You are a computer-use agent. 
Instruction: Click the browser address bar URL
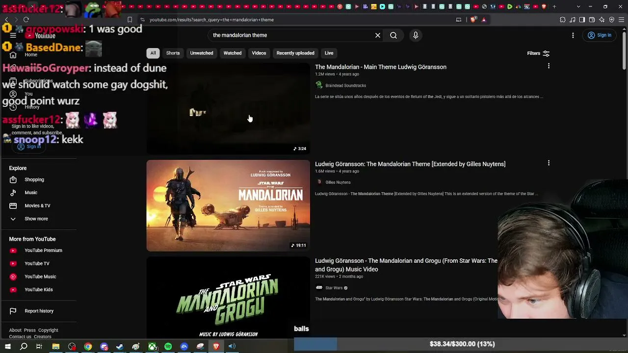click(211, 20)
